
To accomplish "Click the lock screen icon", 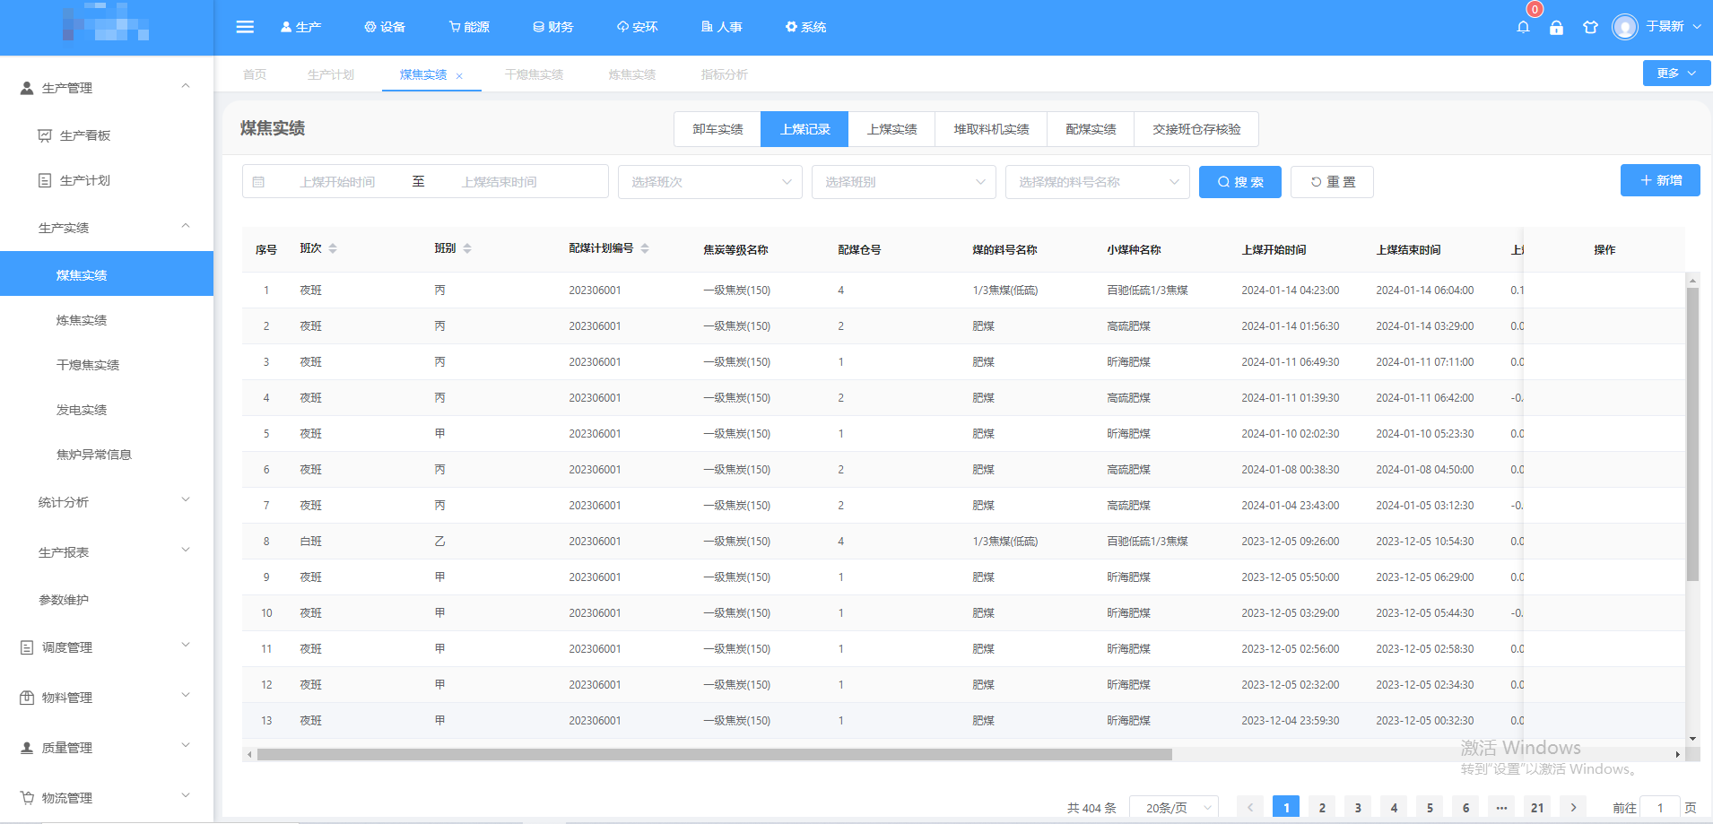I will pyautogui.click(x=1556, y=27).
